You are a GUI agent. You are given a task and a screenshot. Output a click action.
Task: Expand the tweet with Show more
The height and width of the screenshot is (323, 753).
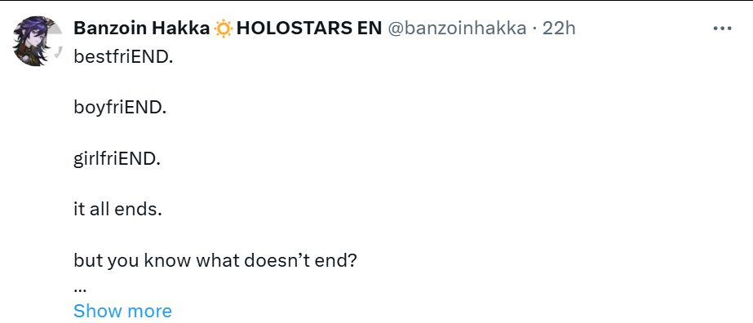tap(122, 311)
